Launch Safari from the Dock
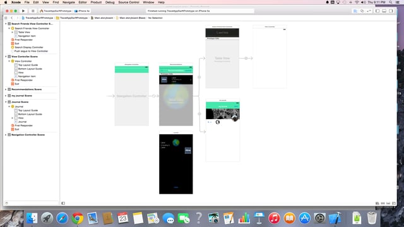Image resolution: width=404 pixels, height=227 pixels. tap(62, 218)
